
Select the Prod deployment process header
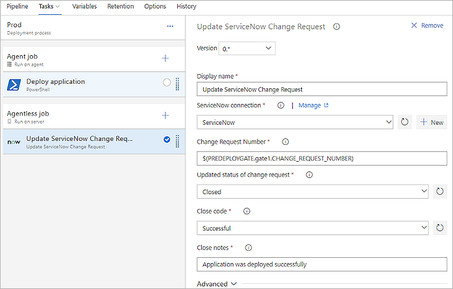[x=93, y=28]
